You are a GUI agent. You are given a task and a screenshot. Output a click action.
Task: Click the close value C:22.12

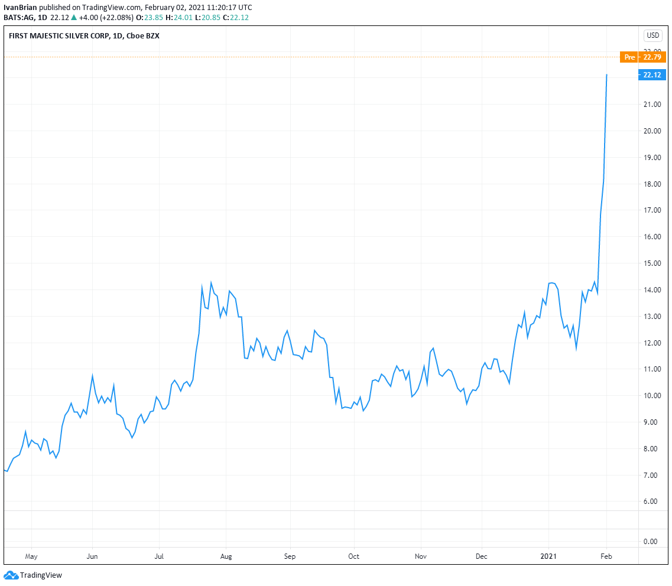pyautogui.click(x=236, y=18)
